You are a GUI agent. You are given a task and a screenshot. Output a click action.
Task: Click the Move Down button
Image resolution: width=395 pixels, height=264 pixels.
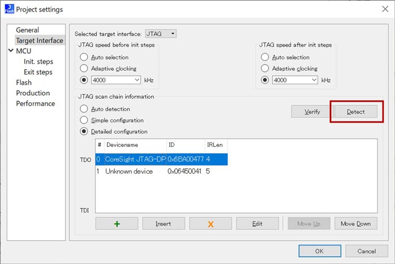pos(355,224)
